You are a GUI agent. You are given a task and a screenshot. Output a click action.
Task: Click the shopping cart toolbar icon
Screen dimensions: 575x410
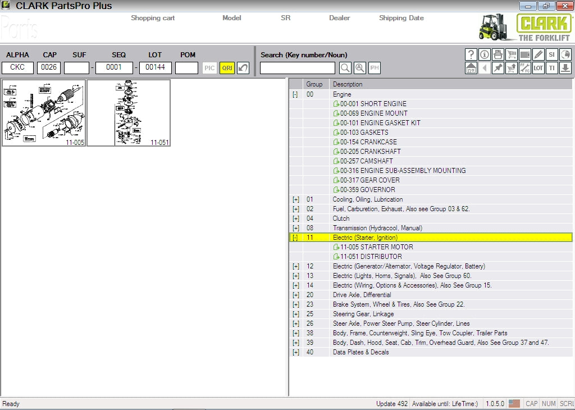(x=512, y=54)
